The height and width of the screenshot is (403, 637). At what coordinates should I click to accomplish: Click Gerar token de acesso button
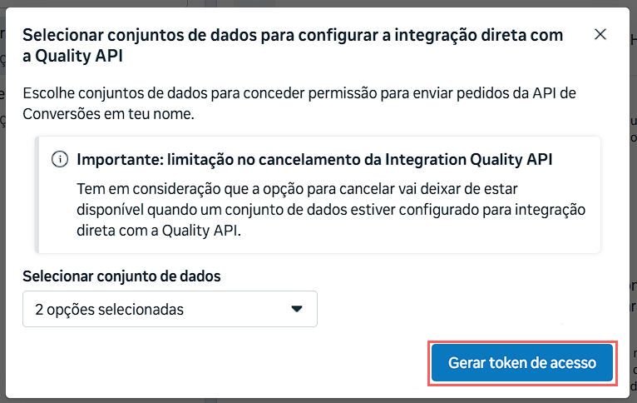[x=522, y=363]
